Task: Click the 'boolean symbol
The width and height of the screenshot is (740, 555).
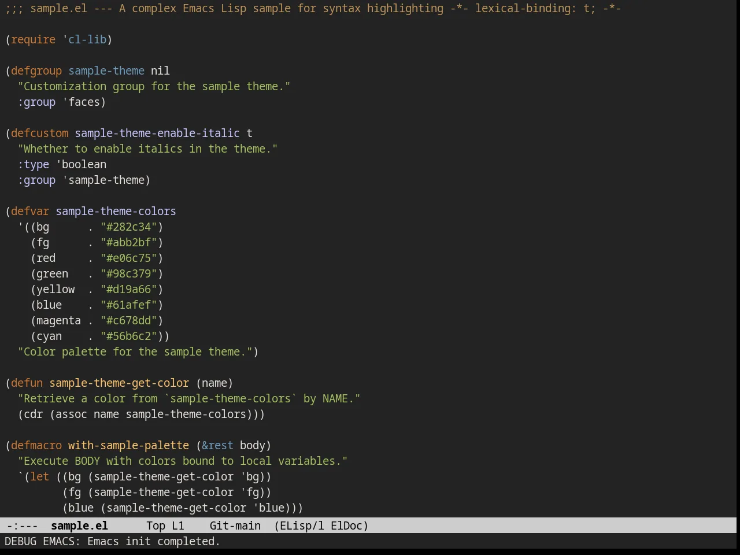Action: (x=81, y=164)
